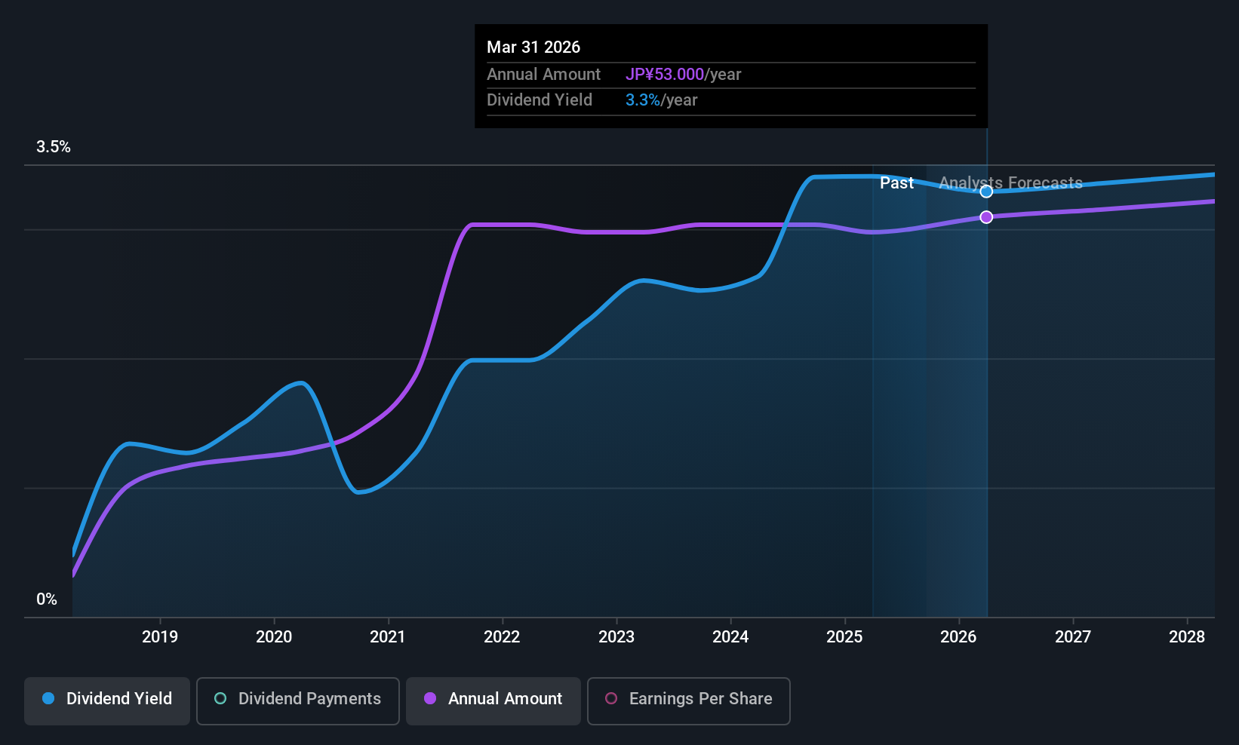Enable the Dividend Payments legend series
Viewport: 1239px width, 745px height.
coord(297,699)
